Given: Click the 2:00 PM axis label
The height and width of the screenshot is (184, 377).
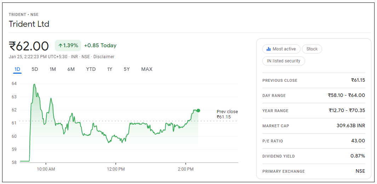Looking at the screenshot, I should (185, 169).
